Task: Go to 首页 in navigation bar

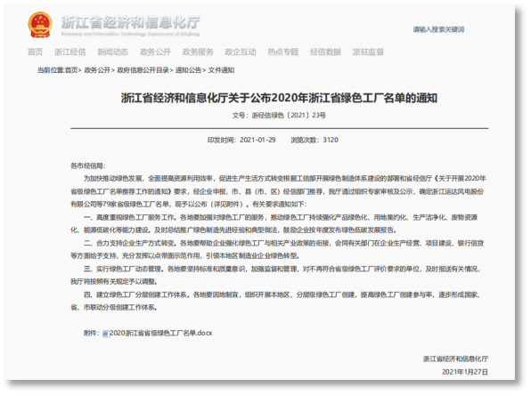Action: 36,52
